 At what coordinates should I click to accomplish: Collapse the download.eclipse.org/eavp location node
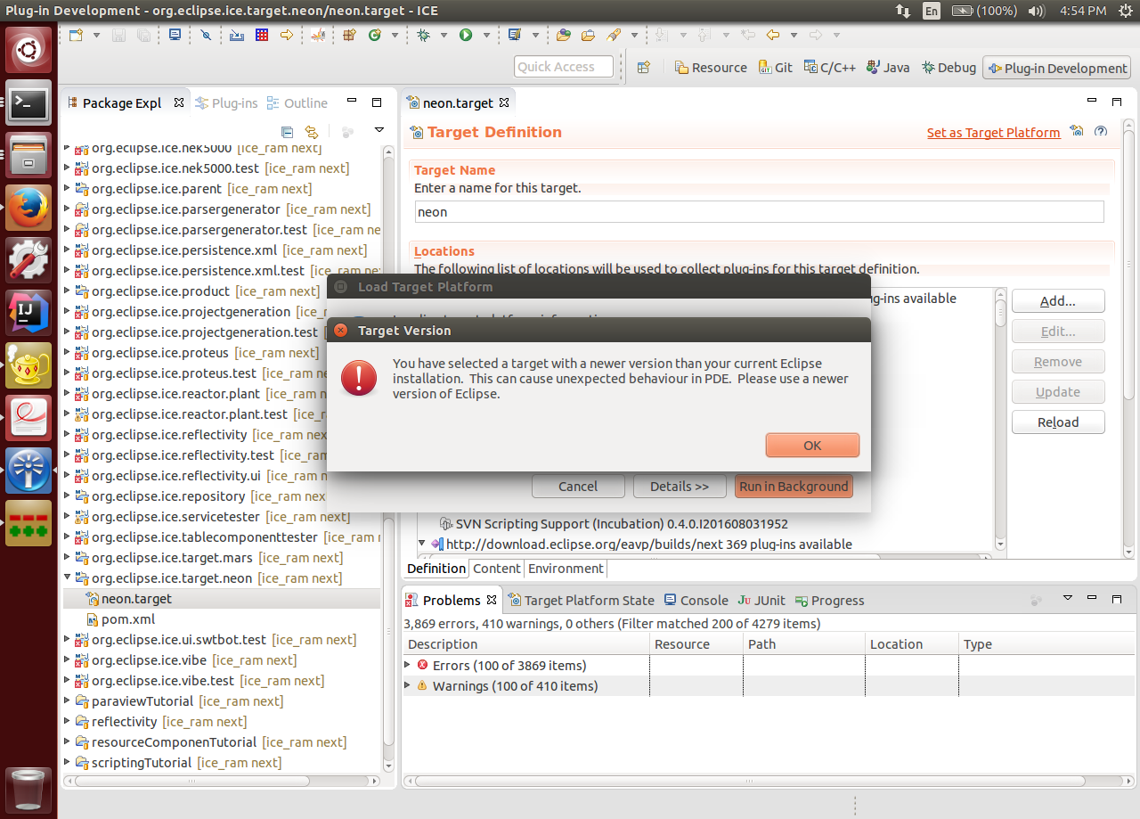point(422,544)
